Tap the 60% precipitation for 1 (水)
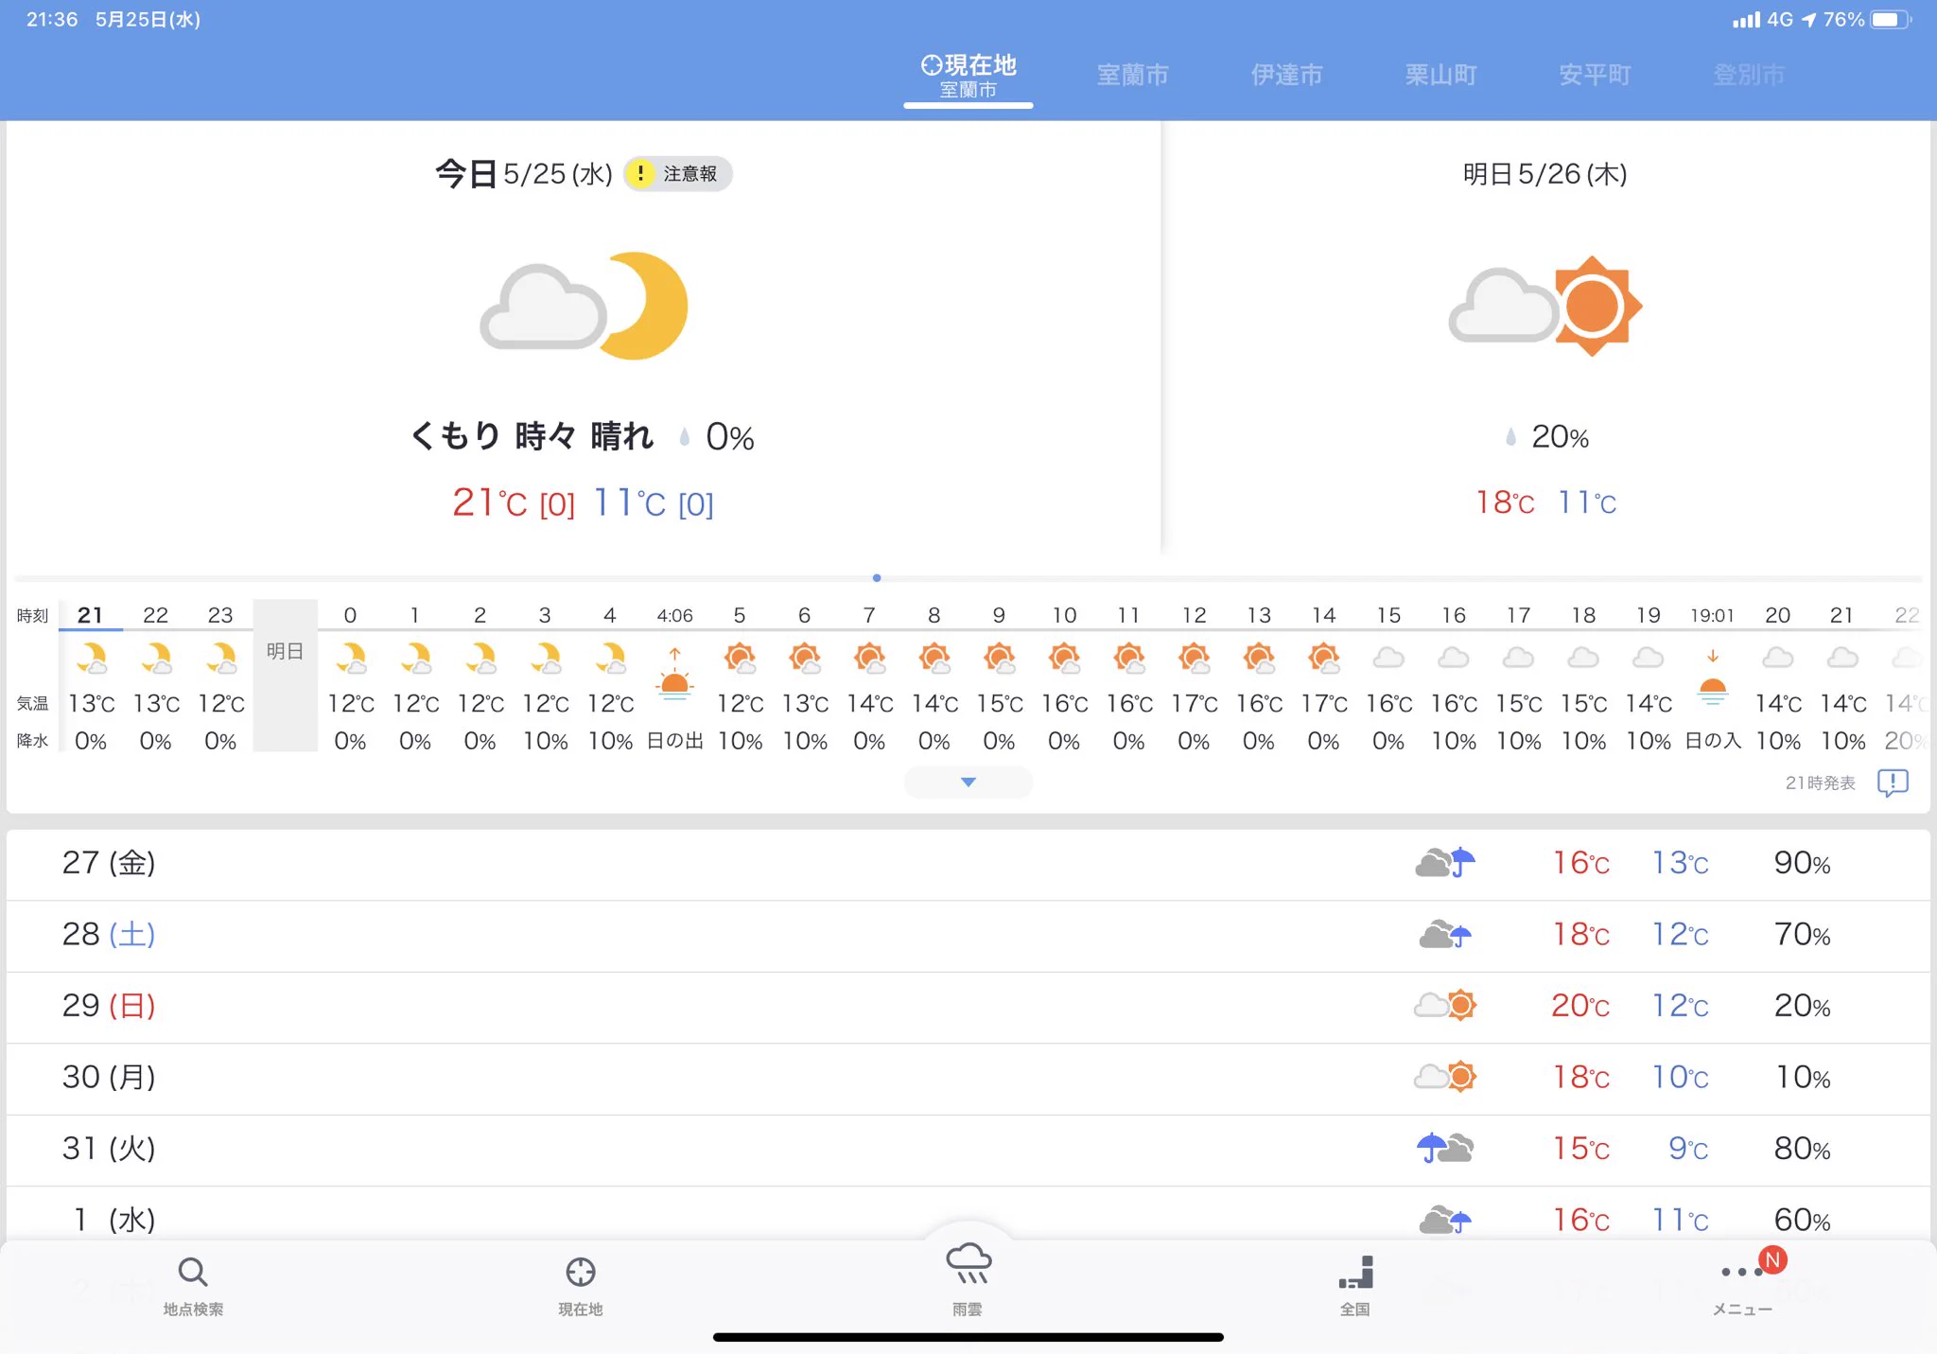Image resolution: width=1937 pixels, height=1354 pixels. [x=1802, y=1220]
